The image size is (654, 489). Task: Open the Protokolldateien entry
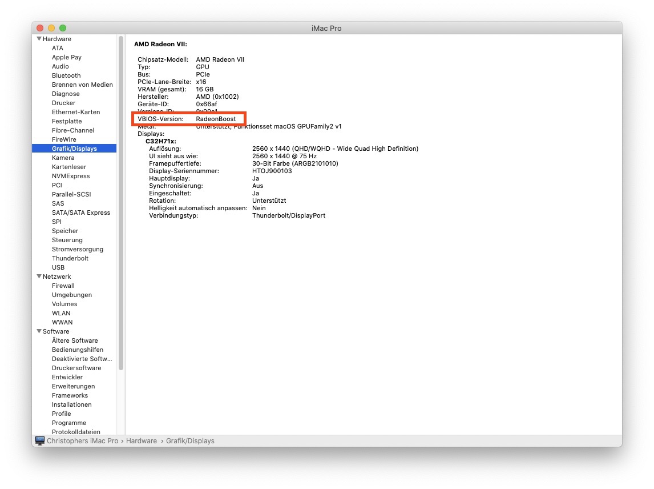(76, 432)
